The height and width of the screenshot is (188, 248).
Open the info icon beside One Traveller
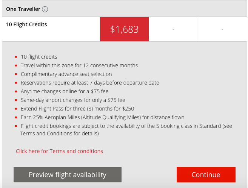tap(45, 9)
